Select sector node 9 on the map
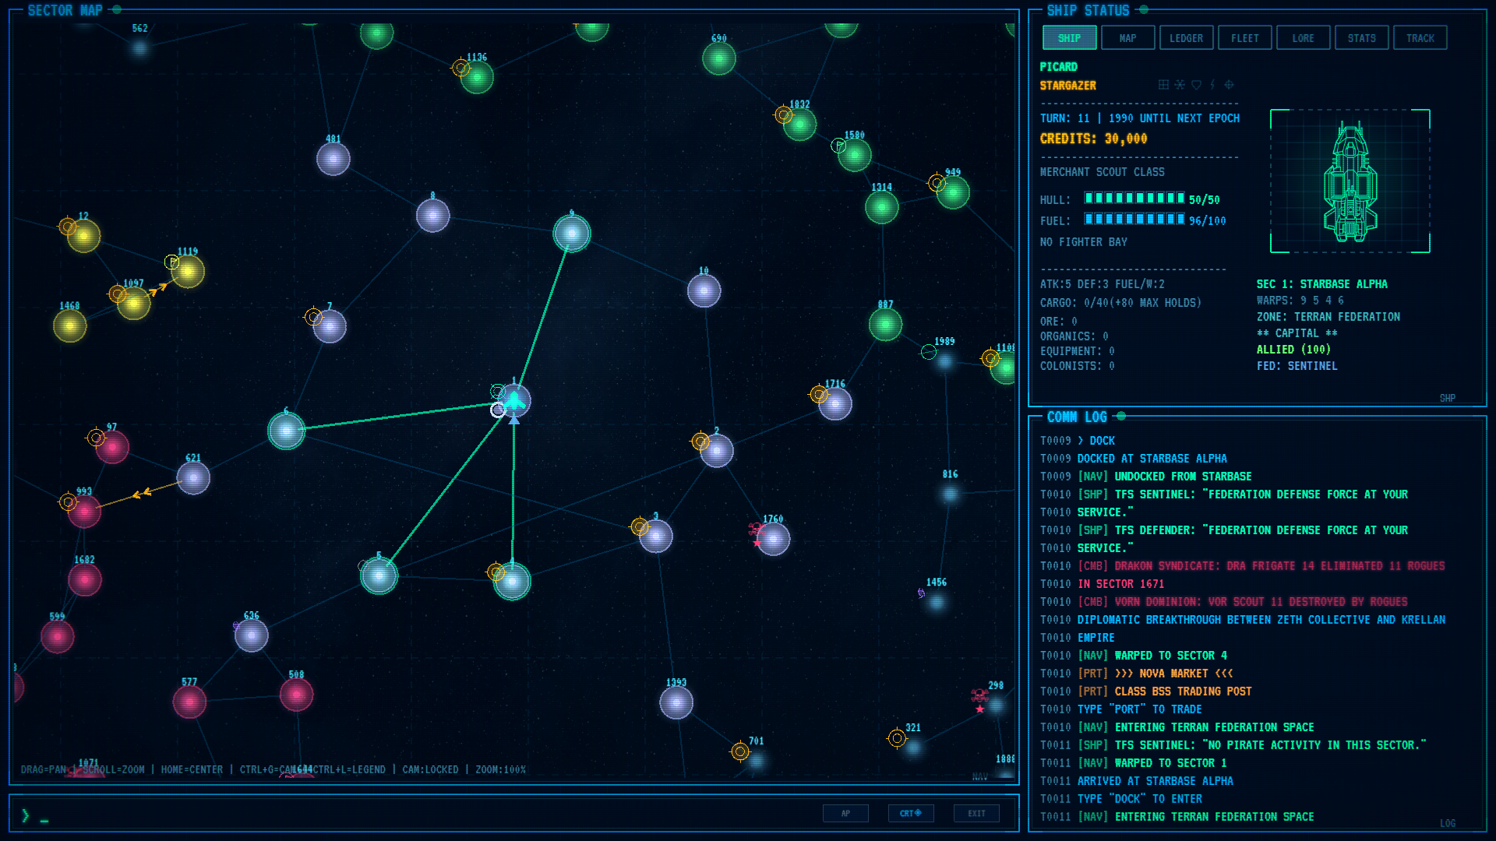 click(572, 233)
